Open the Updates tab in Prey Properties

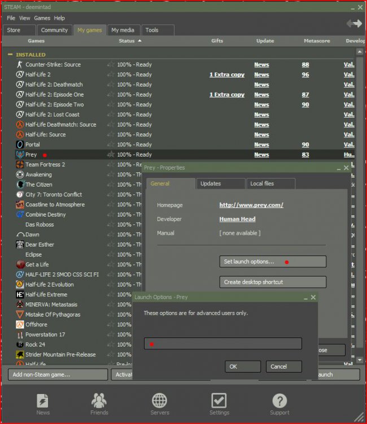point(221,184)
